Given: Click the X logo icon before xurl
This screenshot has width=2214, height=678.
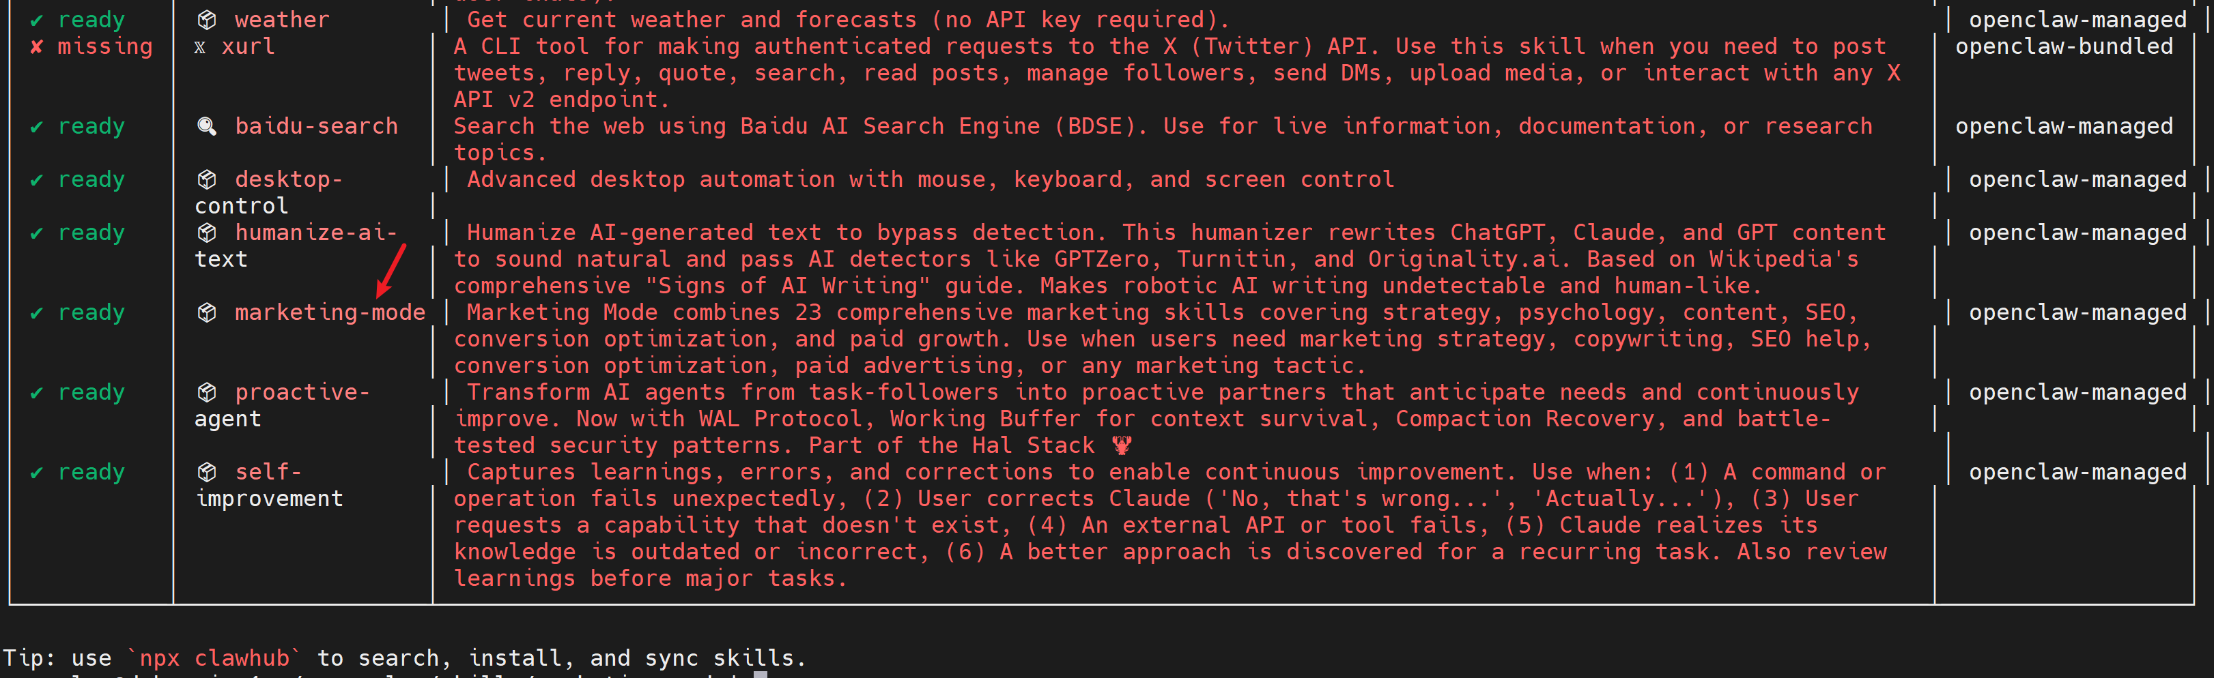Looking at the screenshot, I should [199, 47].
